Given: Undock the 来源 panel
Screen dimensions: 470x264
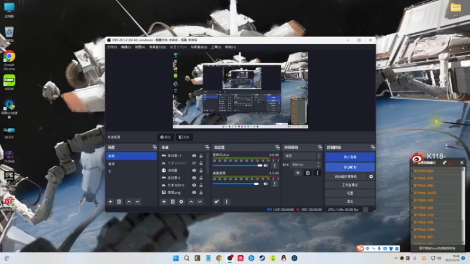Looking at the screenshot, I should (x=207, y=147).
